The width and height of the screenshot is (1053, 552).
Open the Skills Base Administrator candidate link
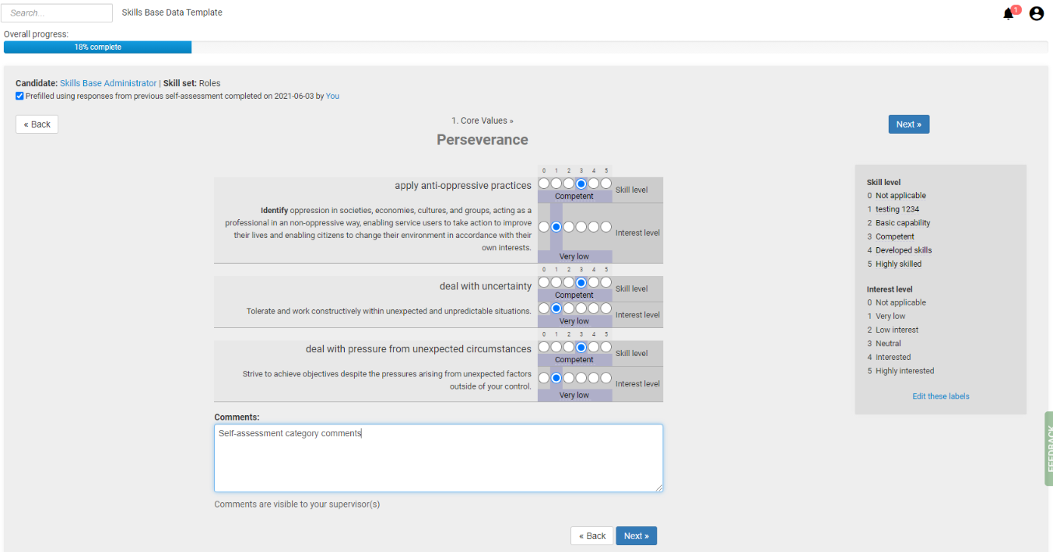[x=108, y=83]
